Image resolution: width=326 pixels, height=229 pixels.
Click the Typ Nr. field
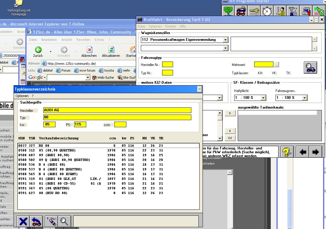pos(167,73)
